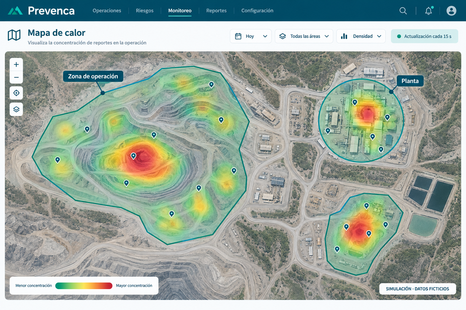The width and height of the screenshot is (466, 310).
Task: Click the Menor concentración legend text
Action: pyautogui.click(x=34, y=285)
